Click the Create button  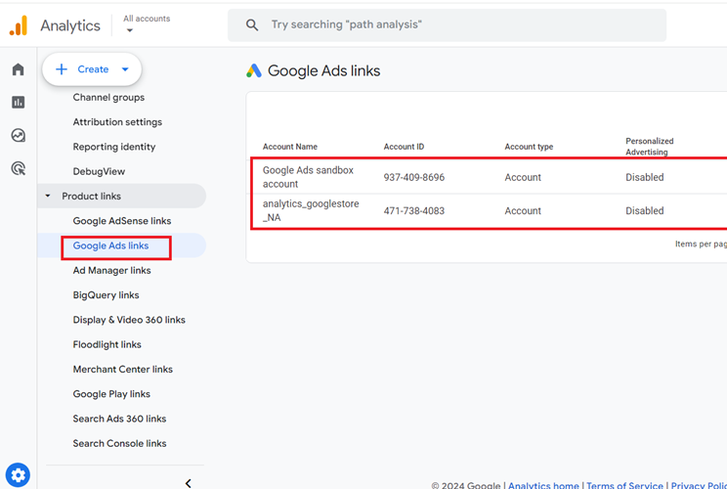pyautogui.click(x=92, y=69)
